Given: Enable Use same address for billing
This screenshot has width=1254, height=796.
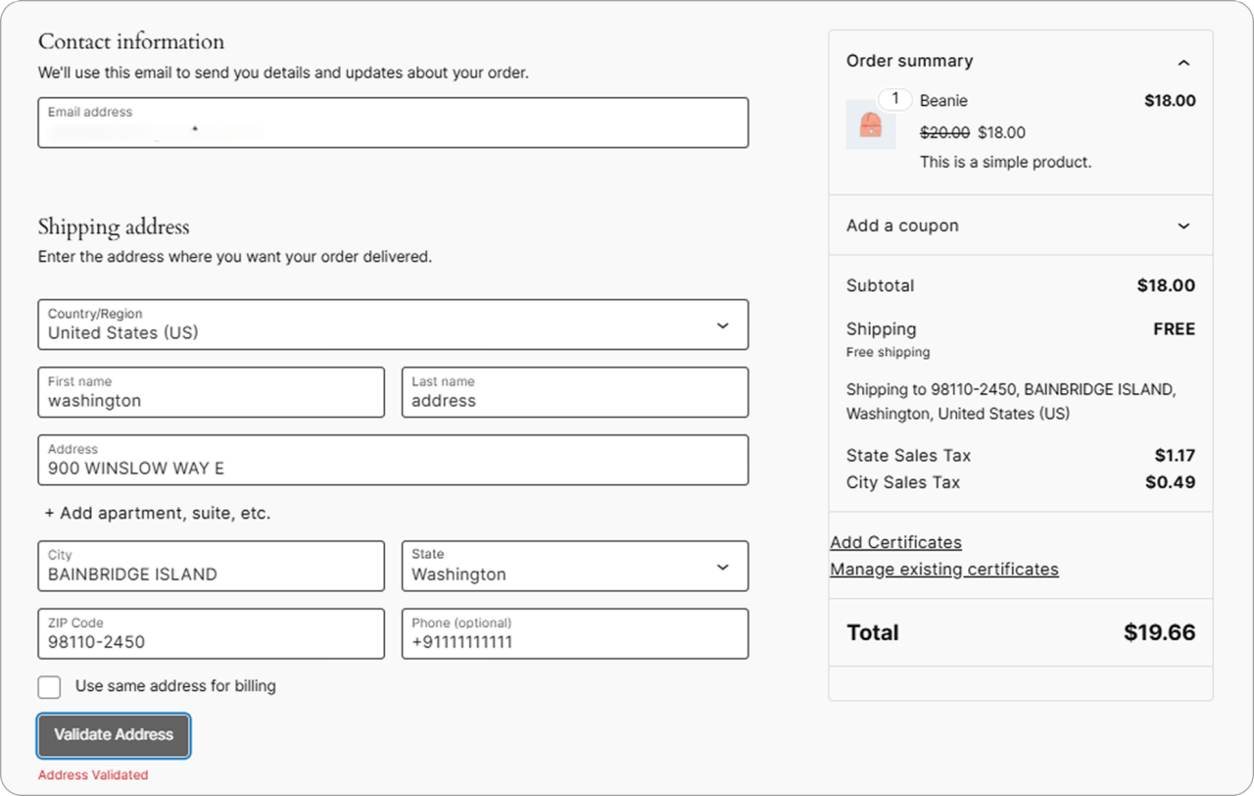Looking at the screenshot, I should [49, 687].
